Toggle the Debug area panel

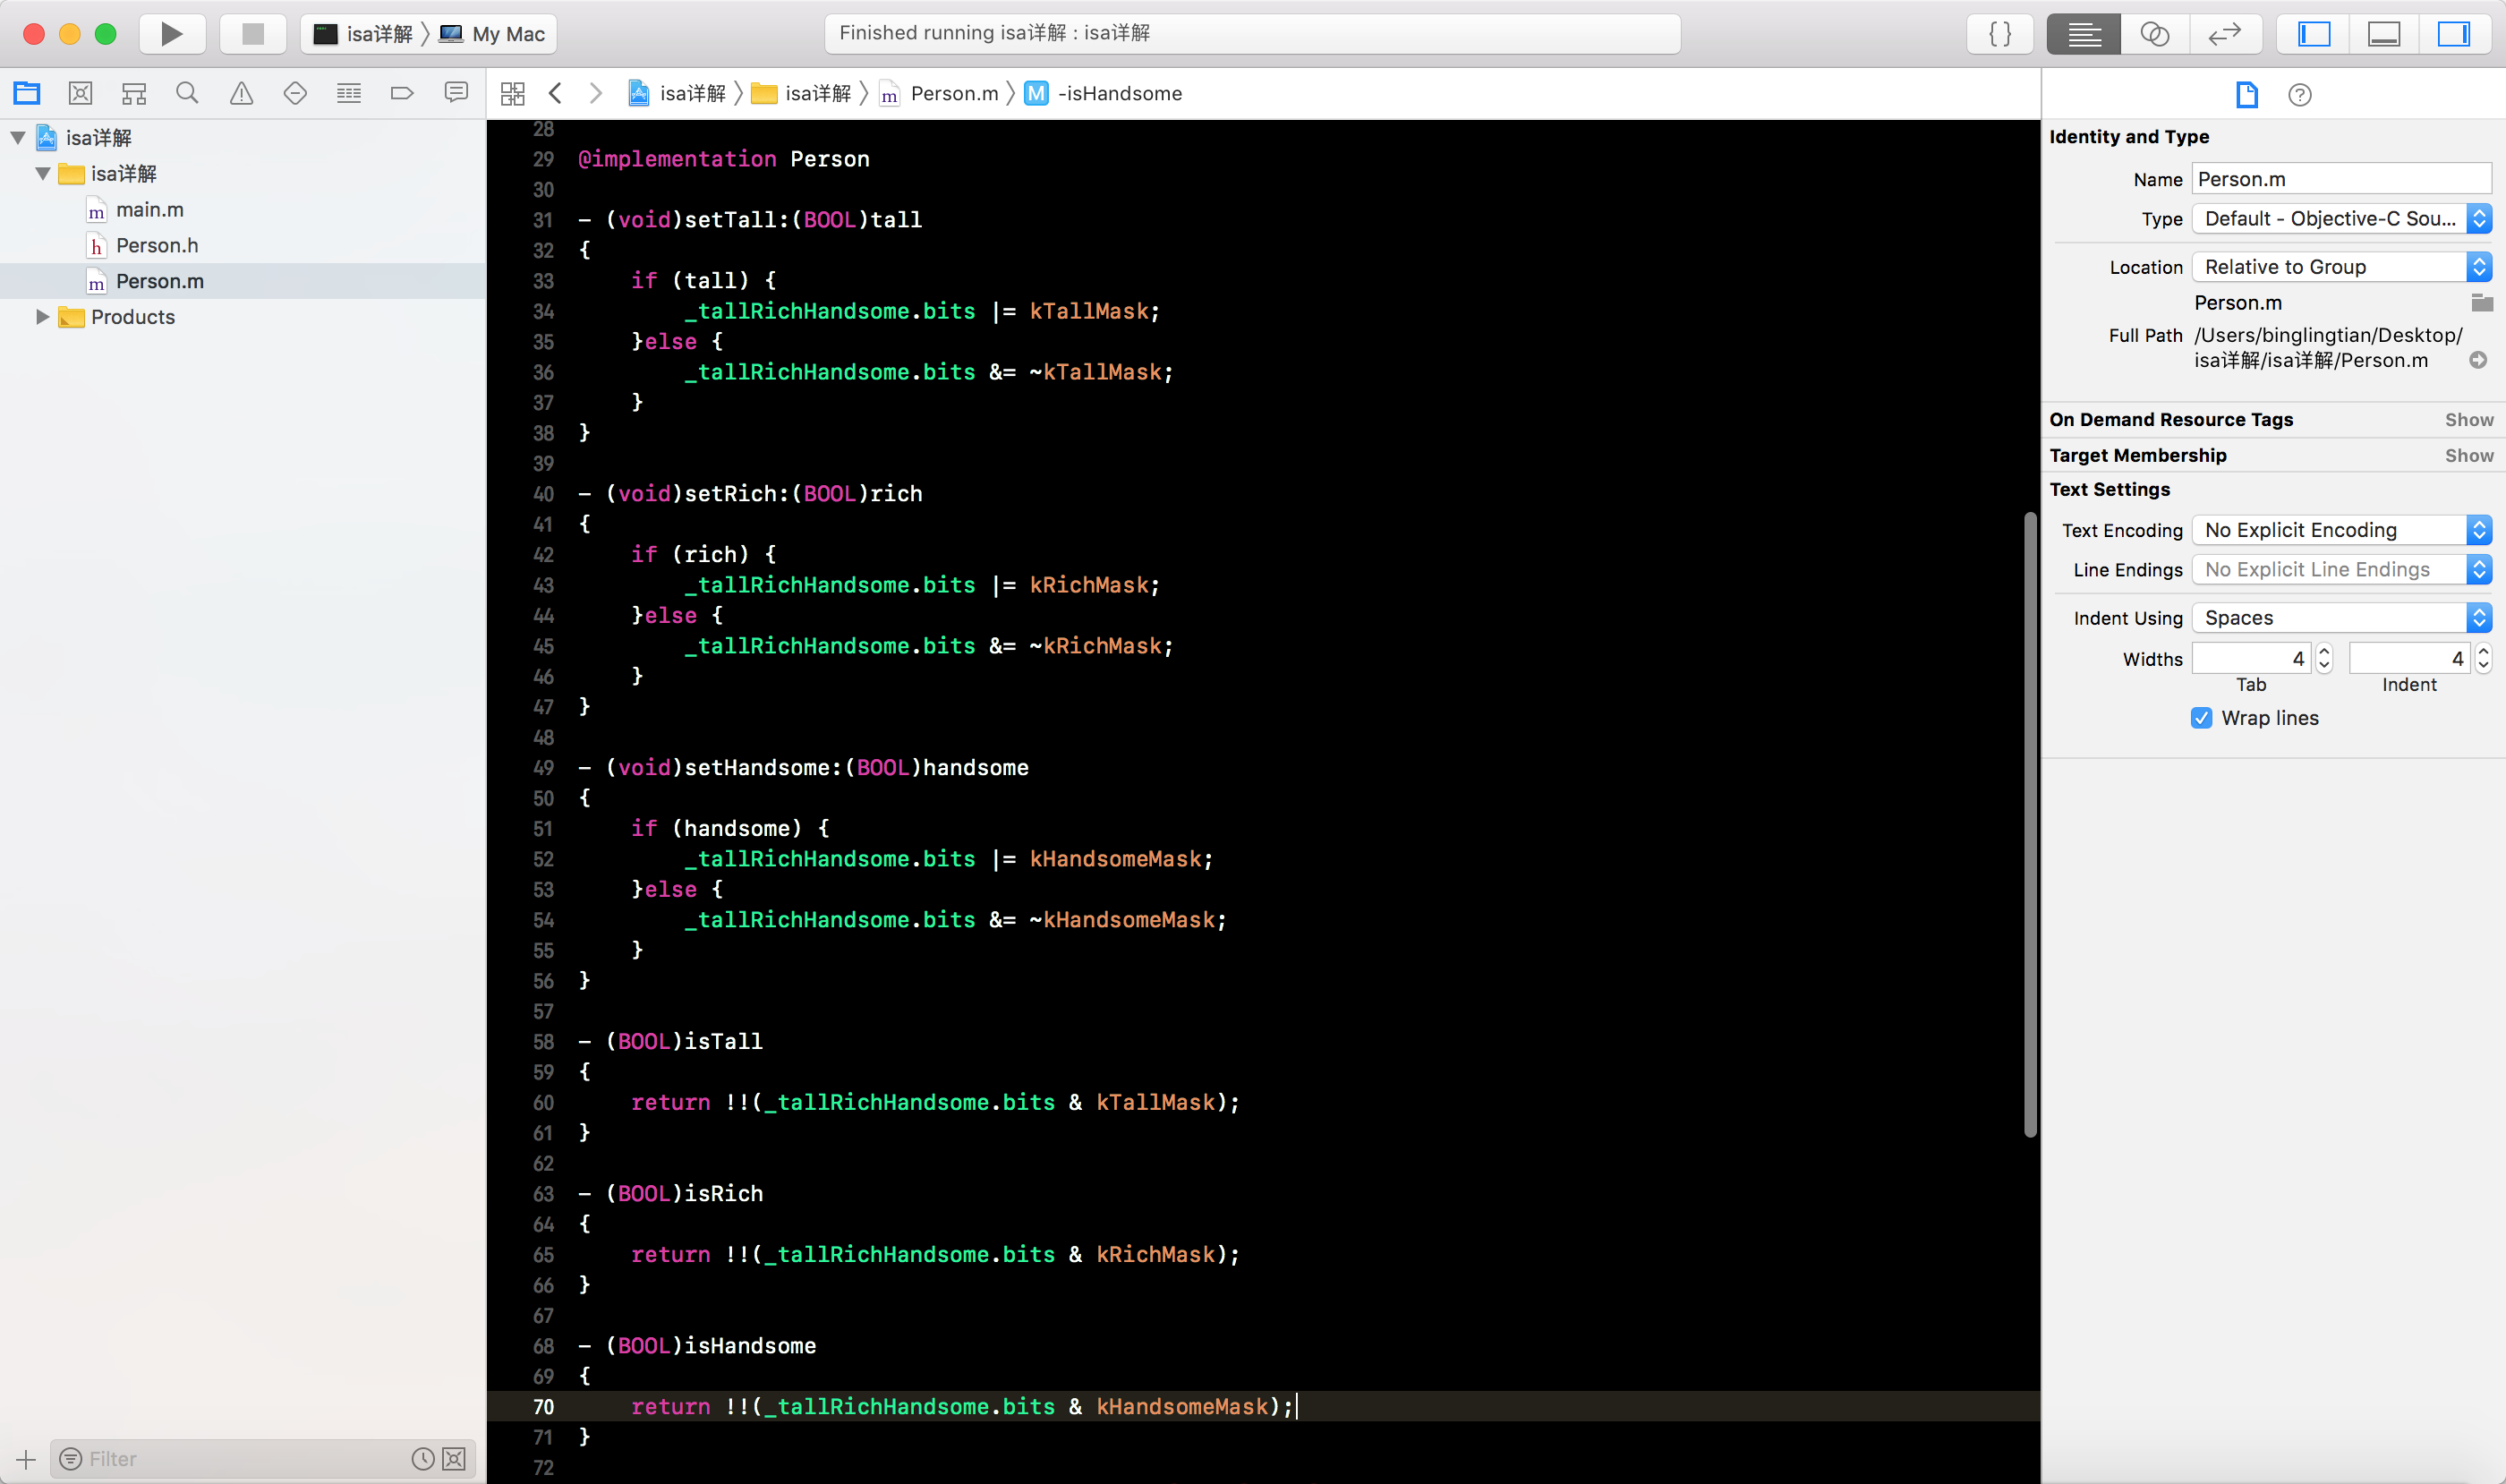click(2384, 34)
